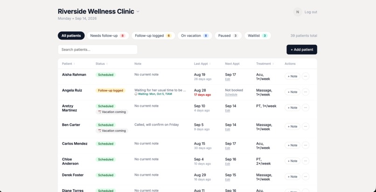
Task: Open more actions for Chloe Anderson
Action: pyautogui.click(x=305, y=161)
